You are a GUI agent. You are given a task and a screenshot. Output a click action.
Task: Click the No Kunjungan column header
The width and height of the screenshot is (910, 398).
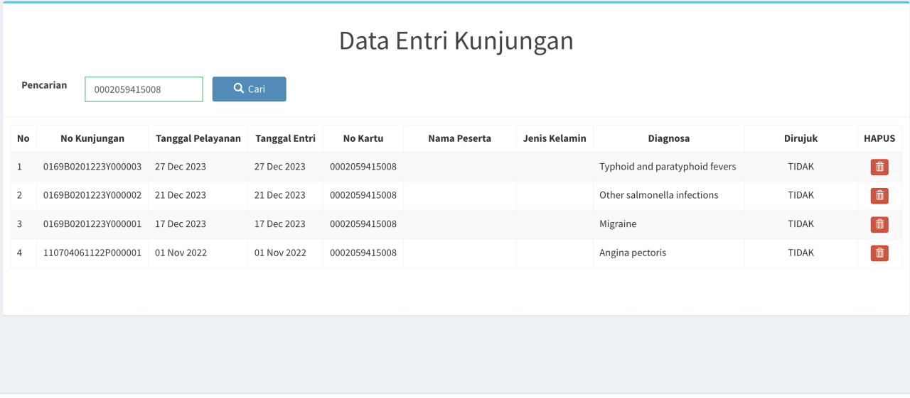pos(92,138)
